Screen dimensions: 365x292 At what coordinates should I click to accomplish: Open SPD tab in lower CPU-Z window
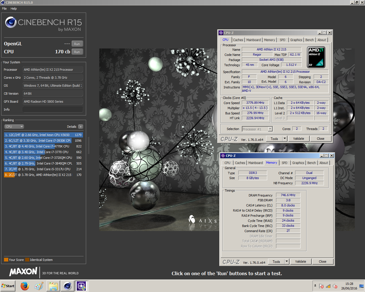pyautogui.click(x=284, y=163)
